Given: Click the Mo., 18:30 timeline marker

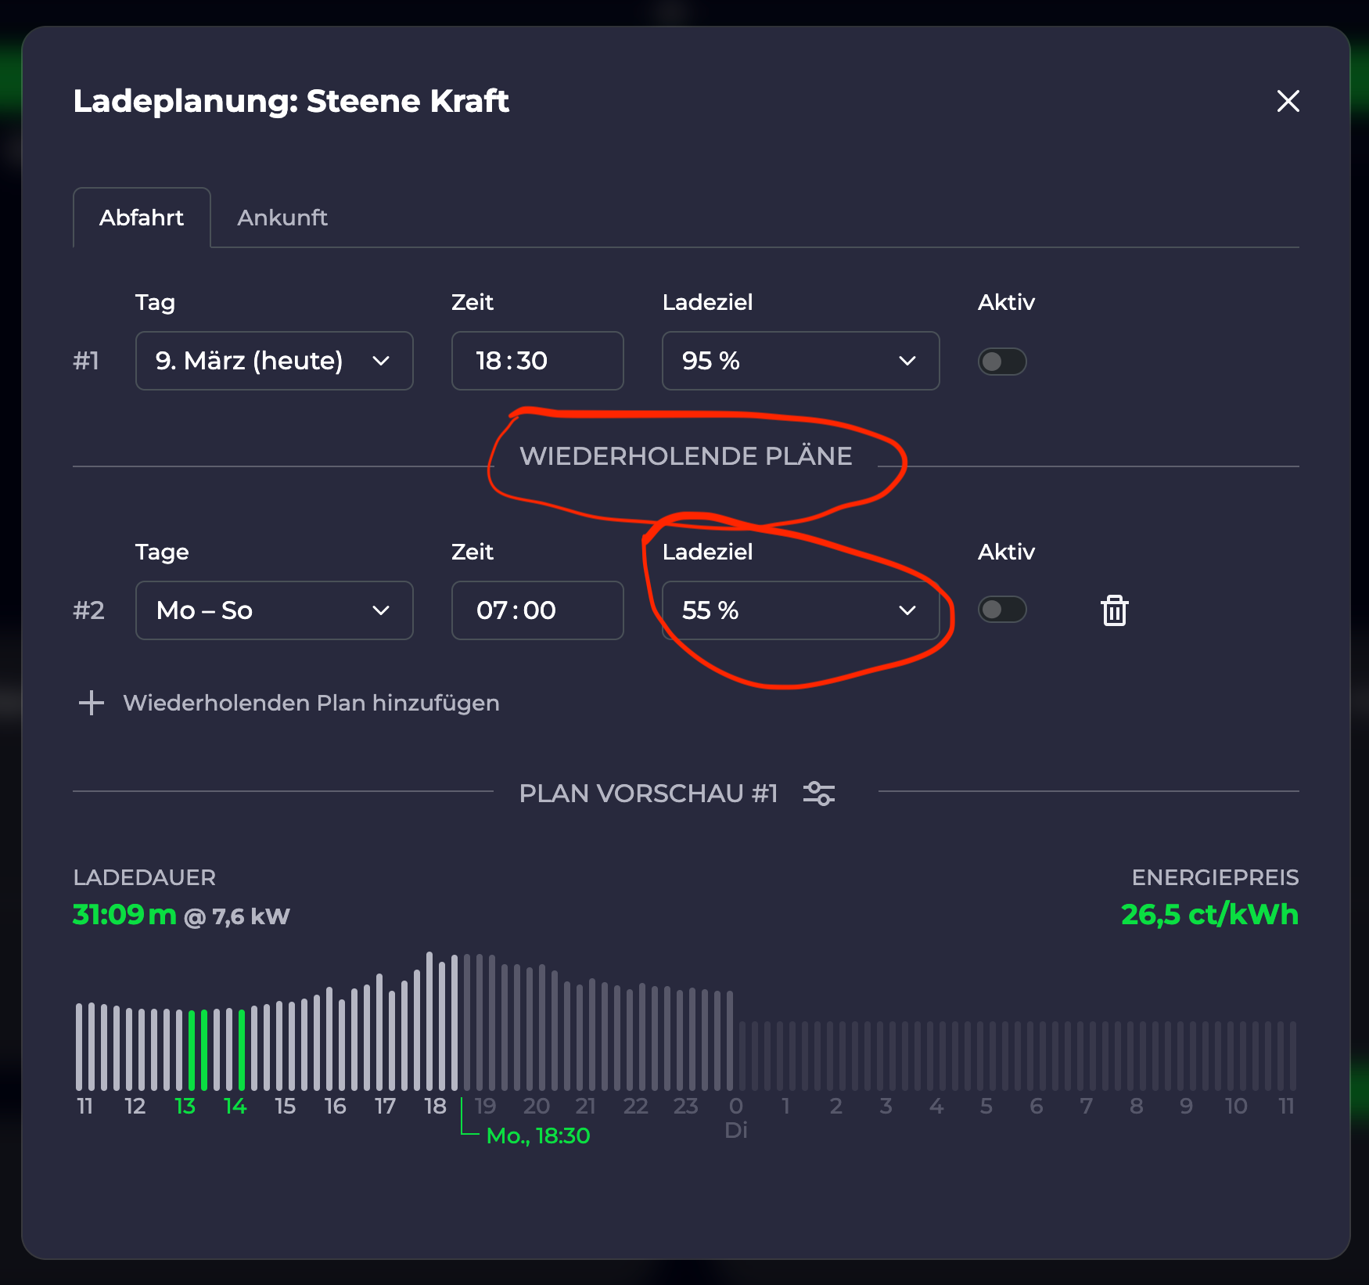Looking at the screenshot, I should point(537,1136).
